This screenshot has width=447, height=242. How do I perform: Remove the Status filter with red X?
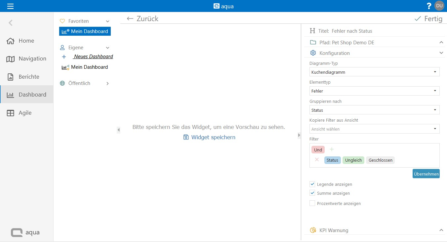tap(317, 160)
